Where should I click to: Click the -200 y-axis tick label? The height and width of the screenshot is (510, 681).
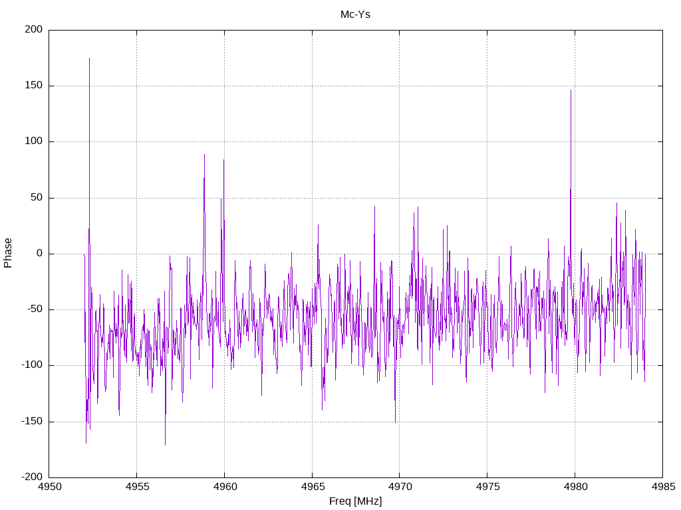32,477
